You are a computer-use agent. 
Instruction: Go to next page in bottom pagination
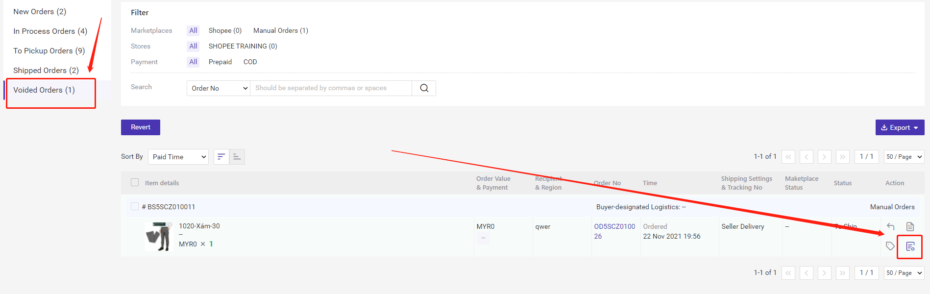pyautogui.click(x=825, y=273)
